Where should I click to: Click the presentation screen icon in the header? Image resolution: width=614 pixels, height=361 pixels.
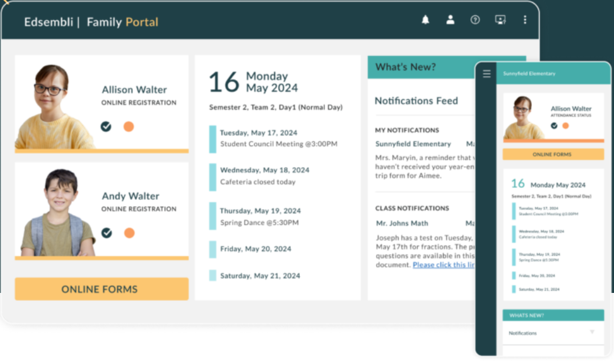pyautogui.click(x=500, y=19)
